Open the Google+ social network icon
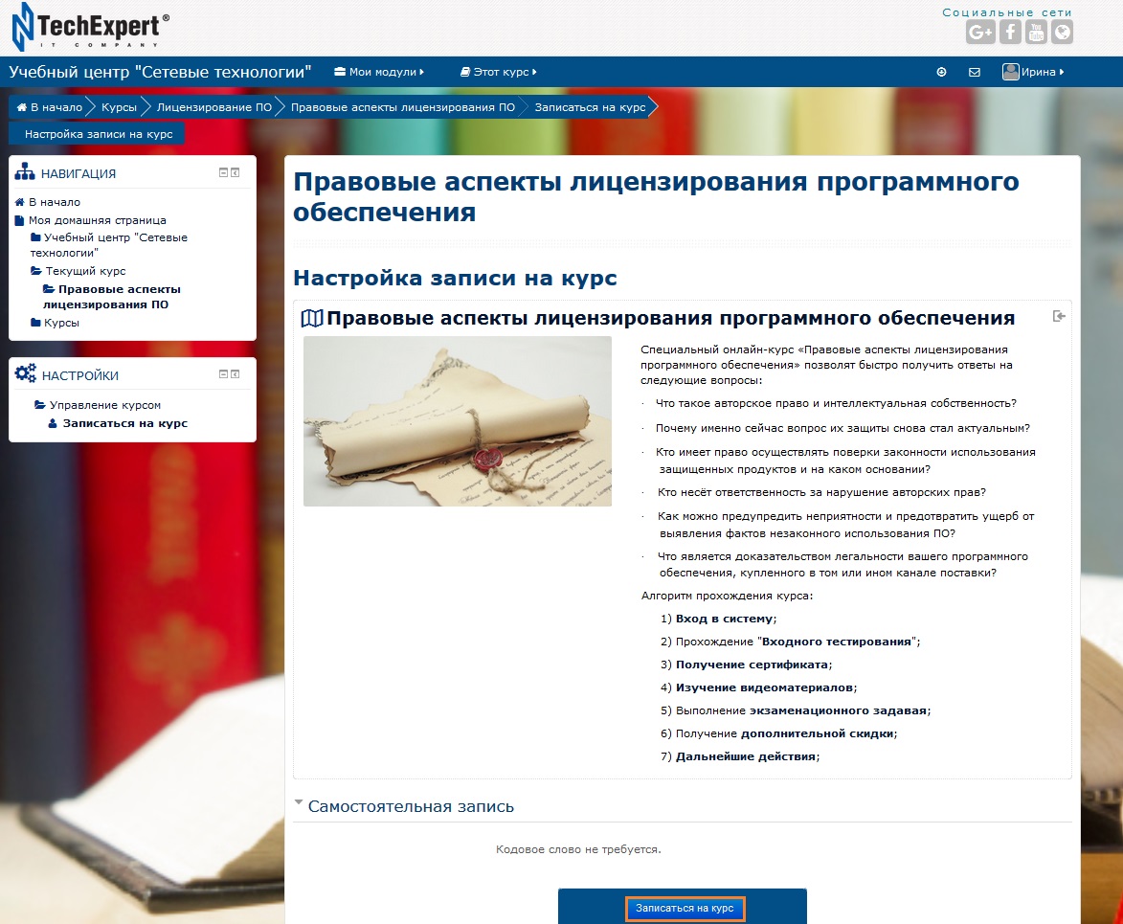 pyautogui.click(x=980, y=32)
